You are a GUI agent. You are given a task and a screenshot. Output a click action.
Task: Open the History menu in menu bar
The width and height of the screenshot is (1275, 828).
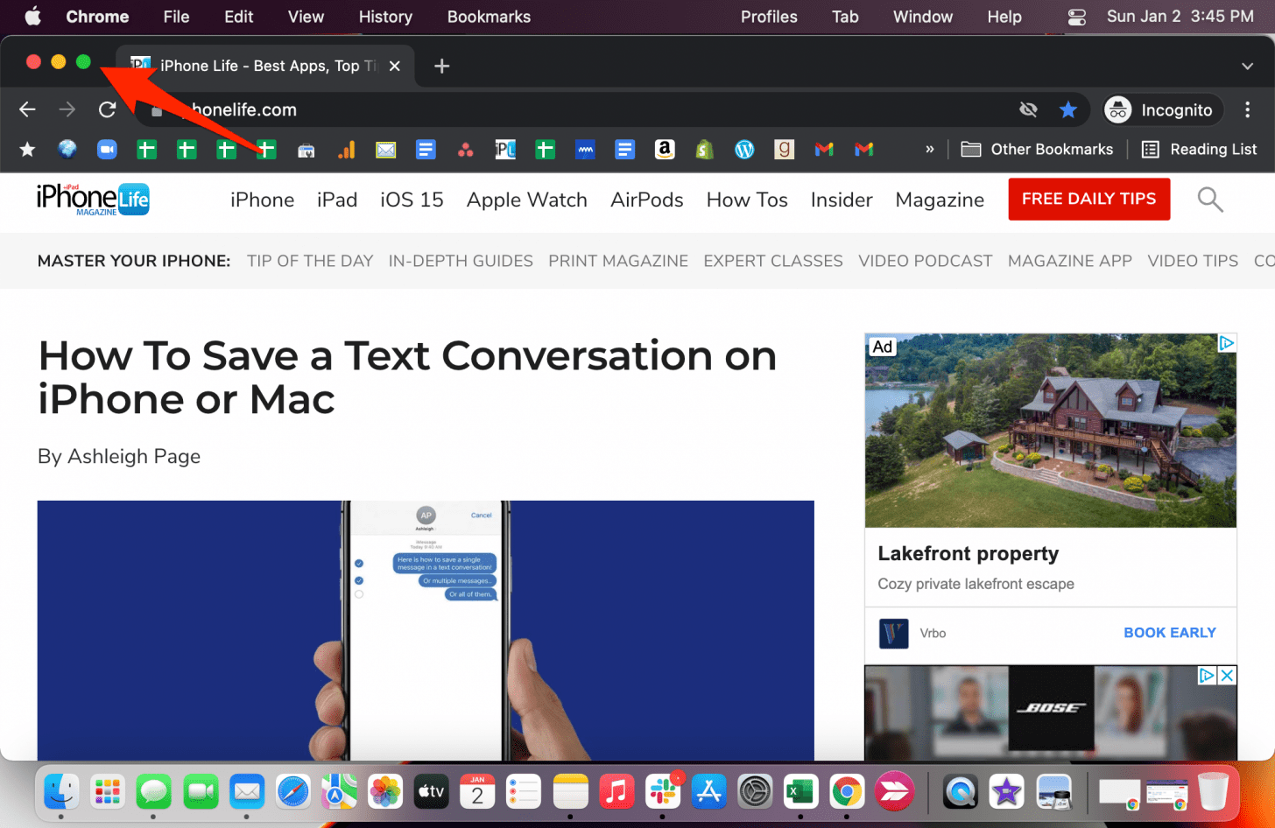tap(385, 17)
